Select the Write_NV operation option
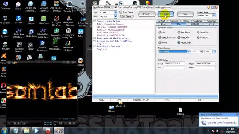239x134 pixels. point(202,38)
